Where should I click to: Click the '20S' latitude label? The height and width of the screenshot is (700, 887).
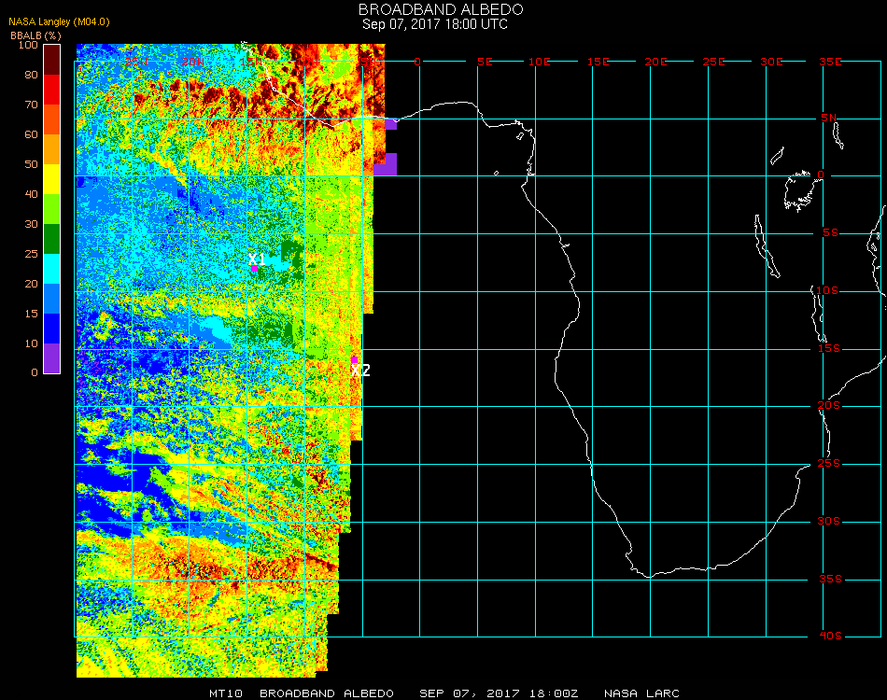[829, 406]
